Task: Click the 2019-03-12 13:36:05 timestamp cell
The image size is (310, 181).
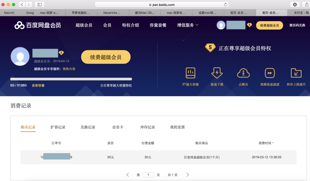Action: click(x=267, y=157)
